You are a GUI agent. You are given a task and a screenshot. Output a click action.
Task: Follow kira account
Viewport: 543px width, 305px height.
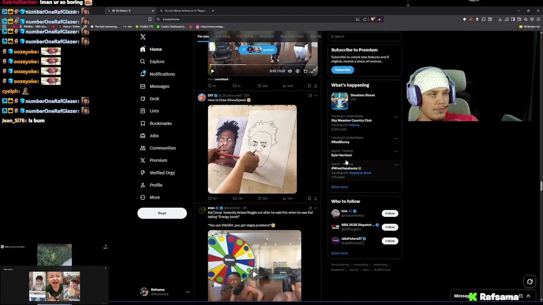coord(390,213)
